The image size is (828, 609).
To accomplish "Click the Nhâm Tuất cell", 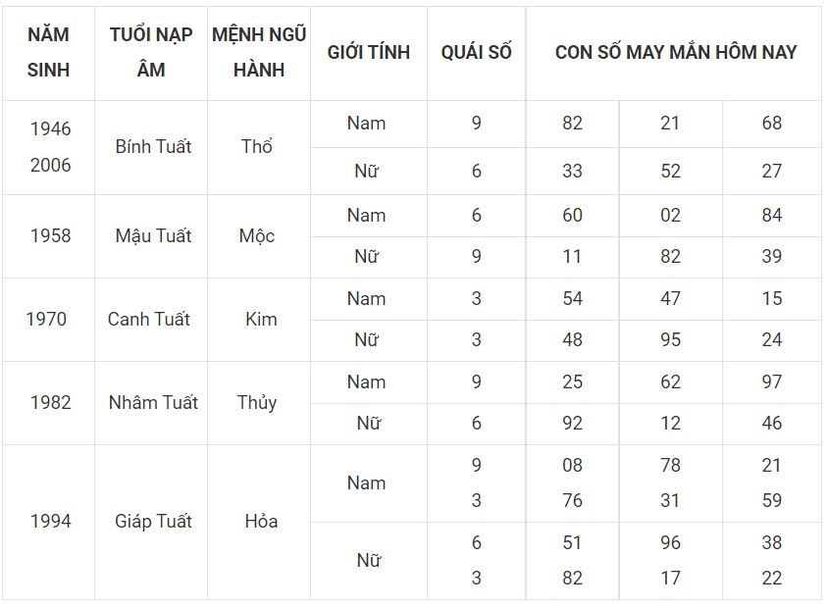I will pos(153,403).
